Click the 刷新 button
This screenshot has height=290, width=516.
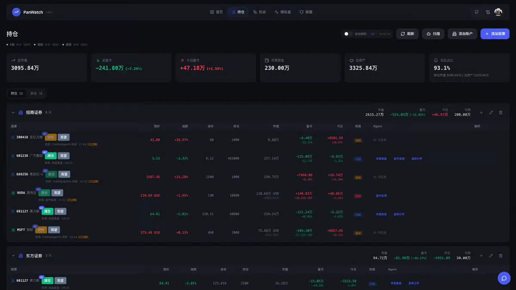pyautogui.click(x=407, y=34)
